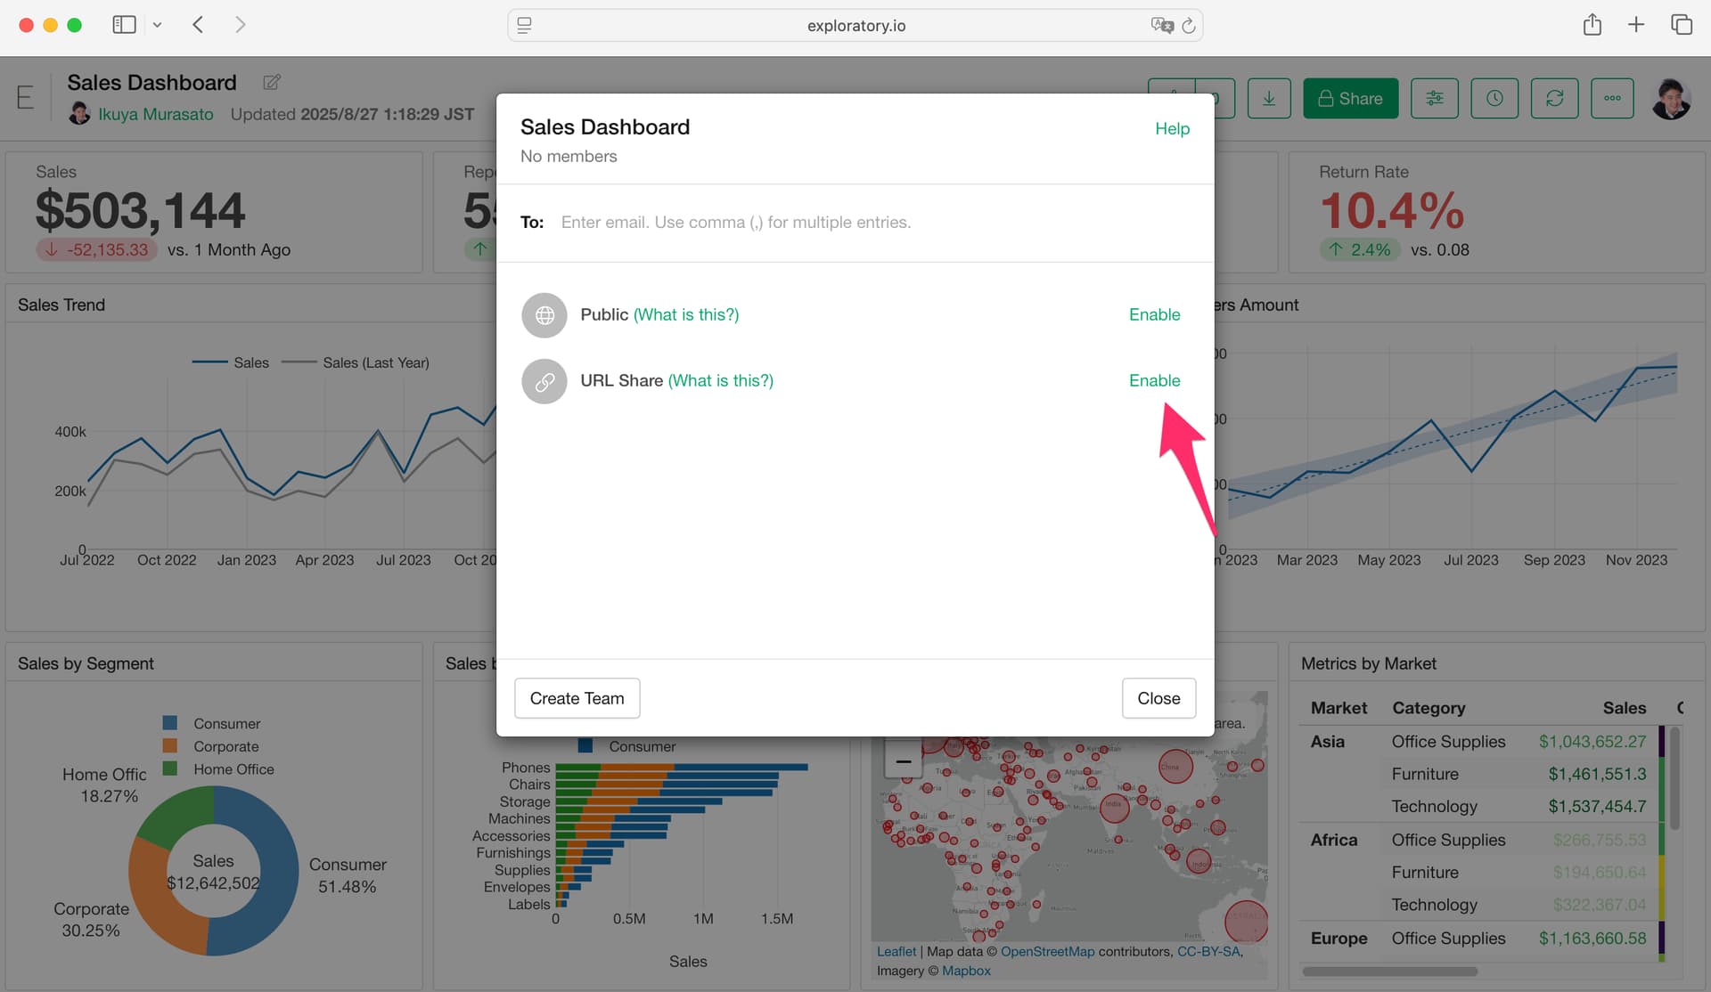Click the refresh dashboard icon

[1554, 99]
